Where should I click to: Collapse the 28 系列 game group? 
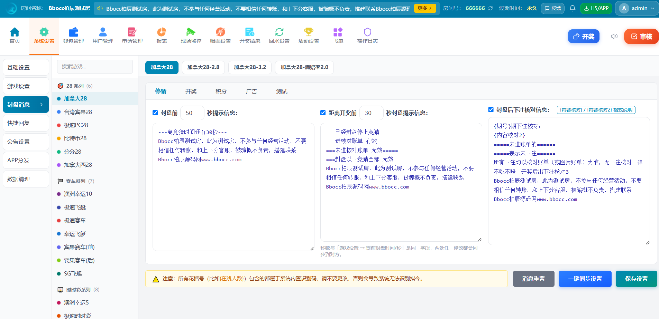pyautogui.click(x=95, y=86)
